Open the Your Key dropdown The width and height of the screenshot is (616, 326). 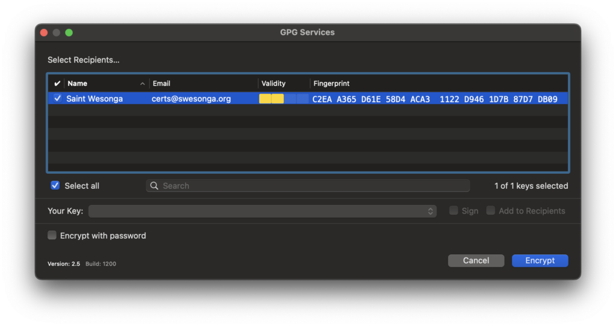click(x=262, y=211)
